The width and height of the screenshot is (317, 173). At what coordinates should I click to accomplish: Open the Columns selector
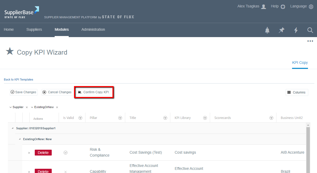coord(297,92)
